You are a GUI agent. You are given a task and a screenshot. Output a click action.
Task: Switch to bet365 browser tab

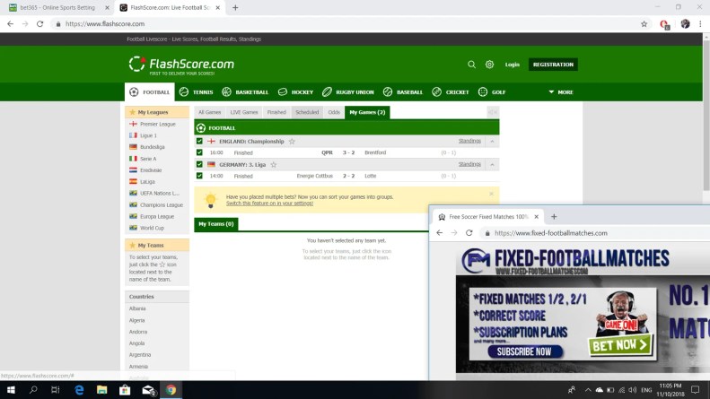58,8
